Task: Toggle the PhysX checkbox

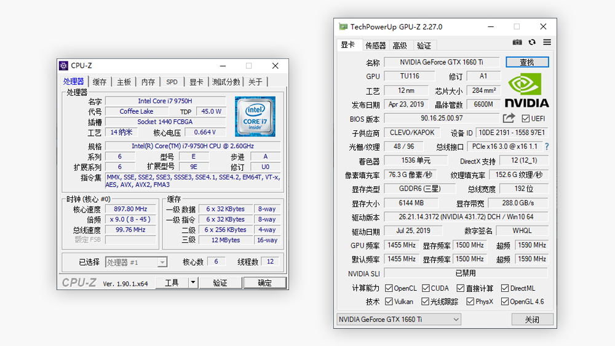Action: [470, 301]
